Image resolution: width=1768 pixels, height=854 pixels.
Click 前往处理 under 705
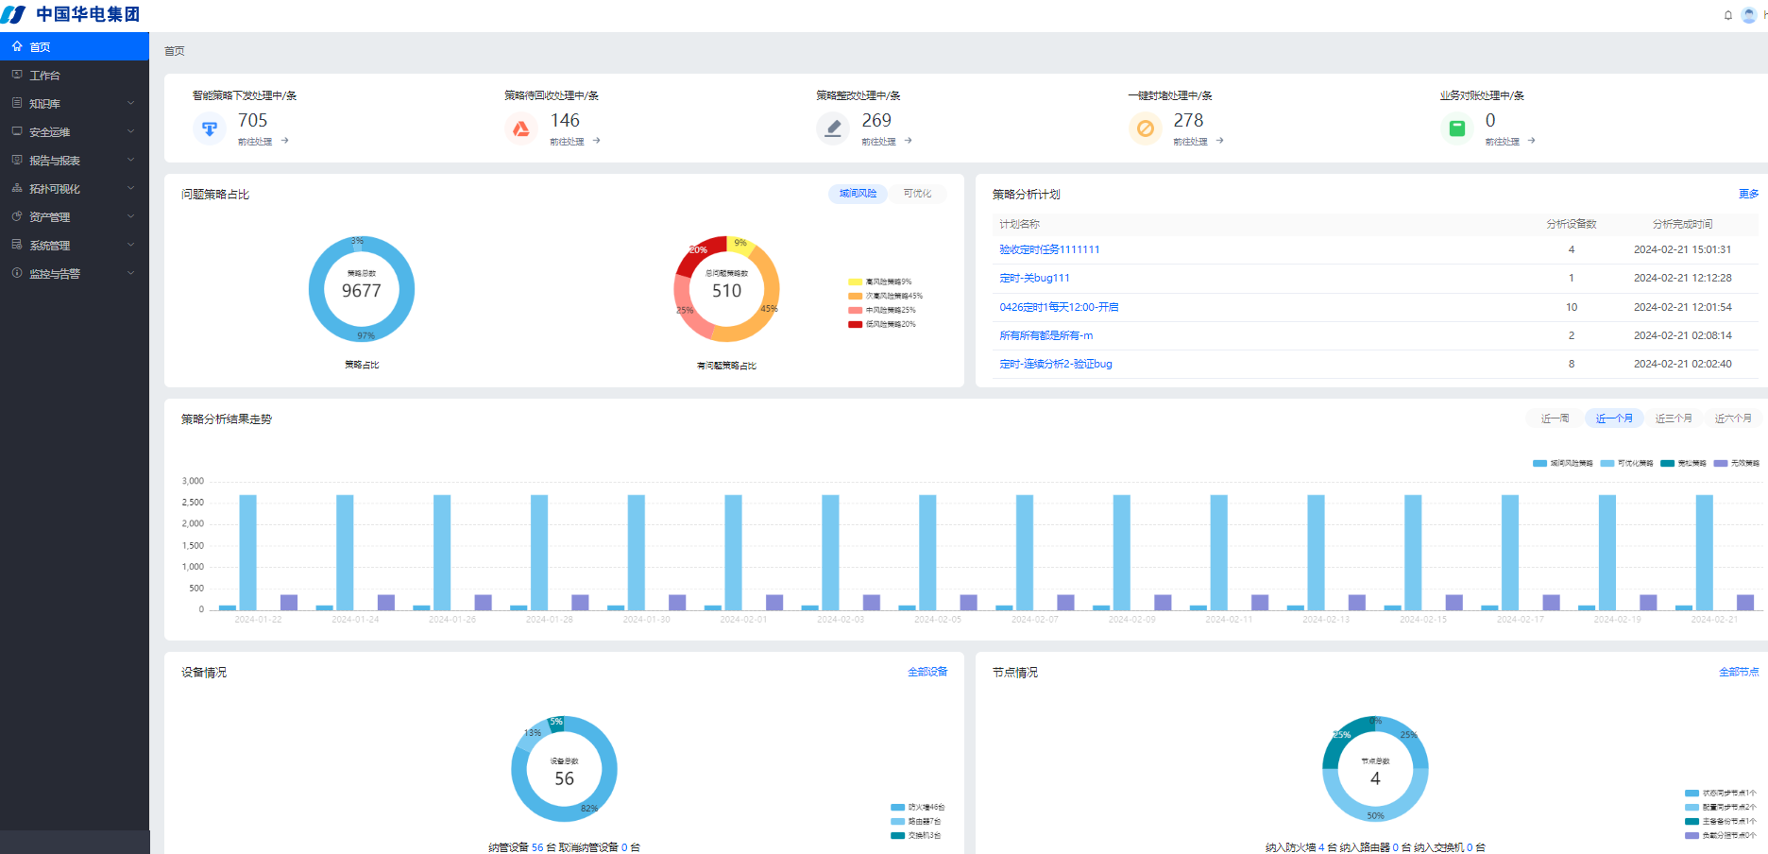pyautogui.click(x=255, y=142)
